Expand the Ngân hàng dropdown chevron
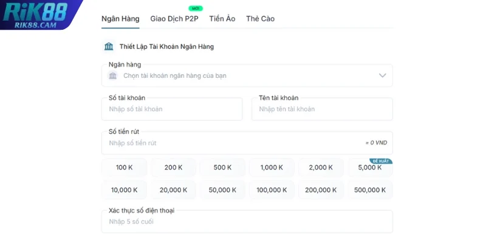This screenshot has height=243, width=486. click(x=382, y=76)
